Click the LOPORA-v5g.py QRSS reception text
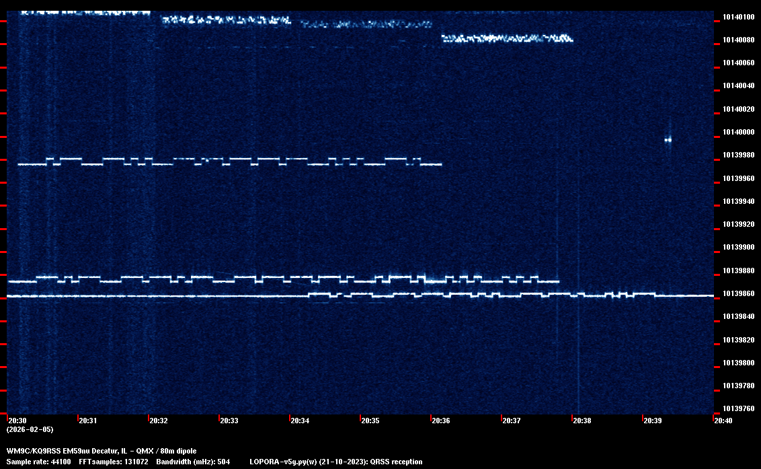The width and height of the screenshot is (761, 469). [x=336, y=462]
